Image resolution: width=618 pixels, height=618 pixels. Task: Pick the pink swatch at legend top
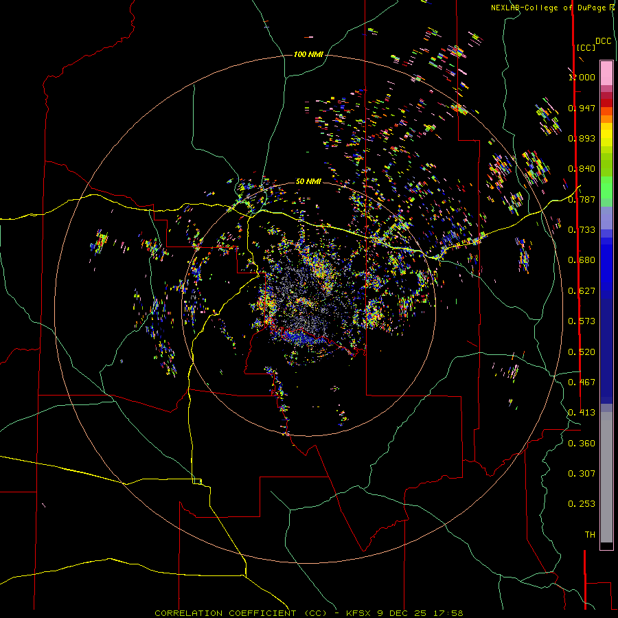(x=606, y=73)
